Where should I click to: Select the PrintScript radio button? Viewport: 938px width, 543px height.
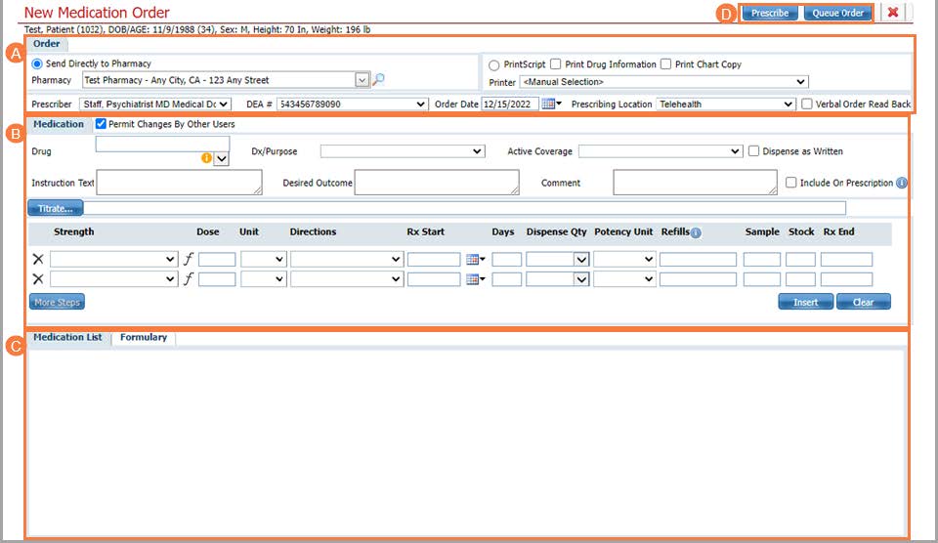(x=493, y=64)
